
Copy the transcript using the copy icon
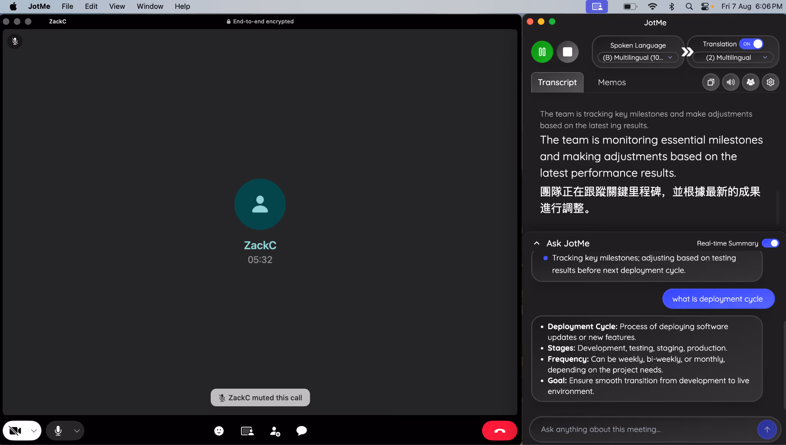click(711, 82)
